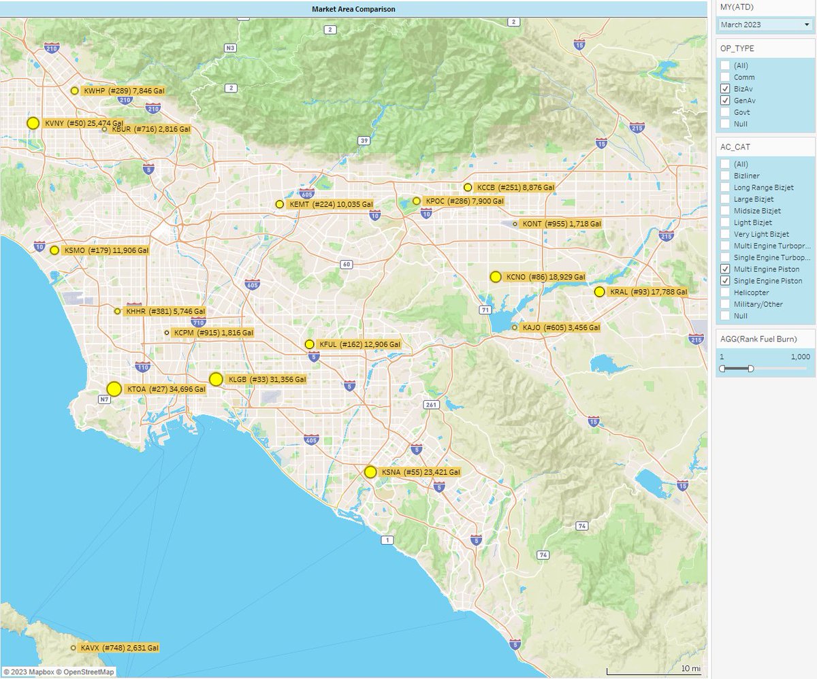
Task: Click the KONT marker showing 1,718 Gal
Action: point(516,223)
